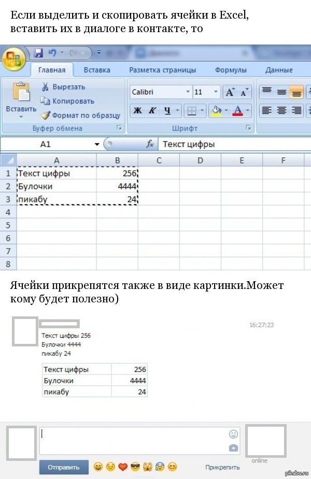
Task: Save the workbook with floppy icon
Action: [x=38, y=53]
